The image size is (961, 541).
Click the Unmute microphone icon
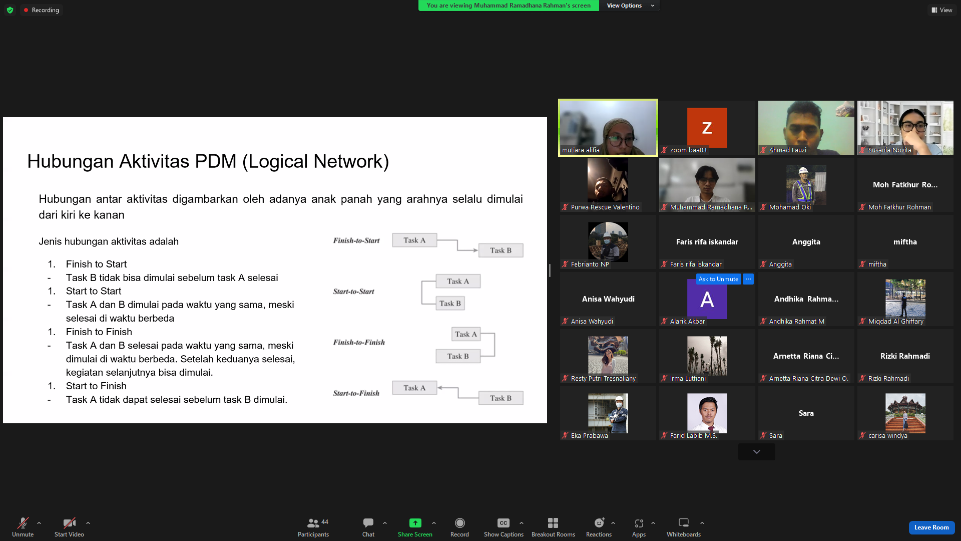(23, 523)
